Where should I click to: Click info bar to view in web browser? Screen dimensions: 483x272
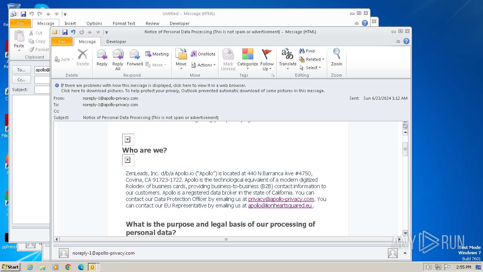pyautogui.click(x=153, y=85)
